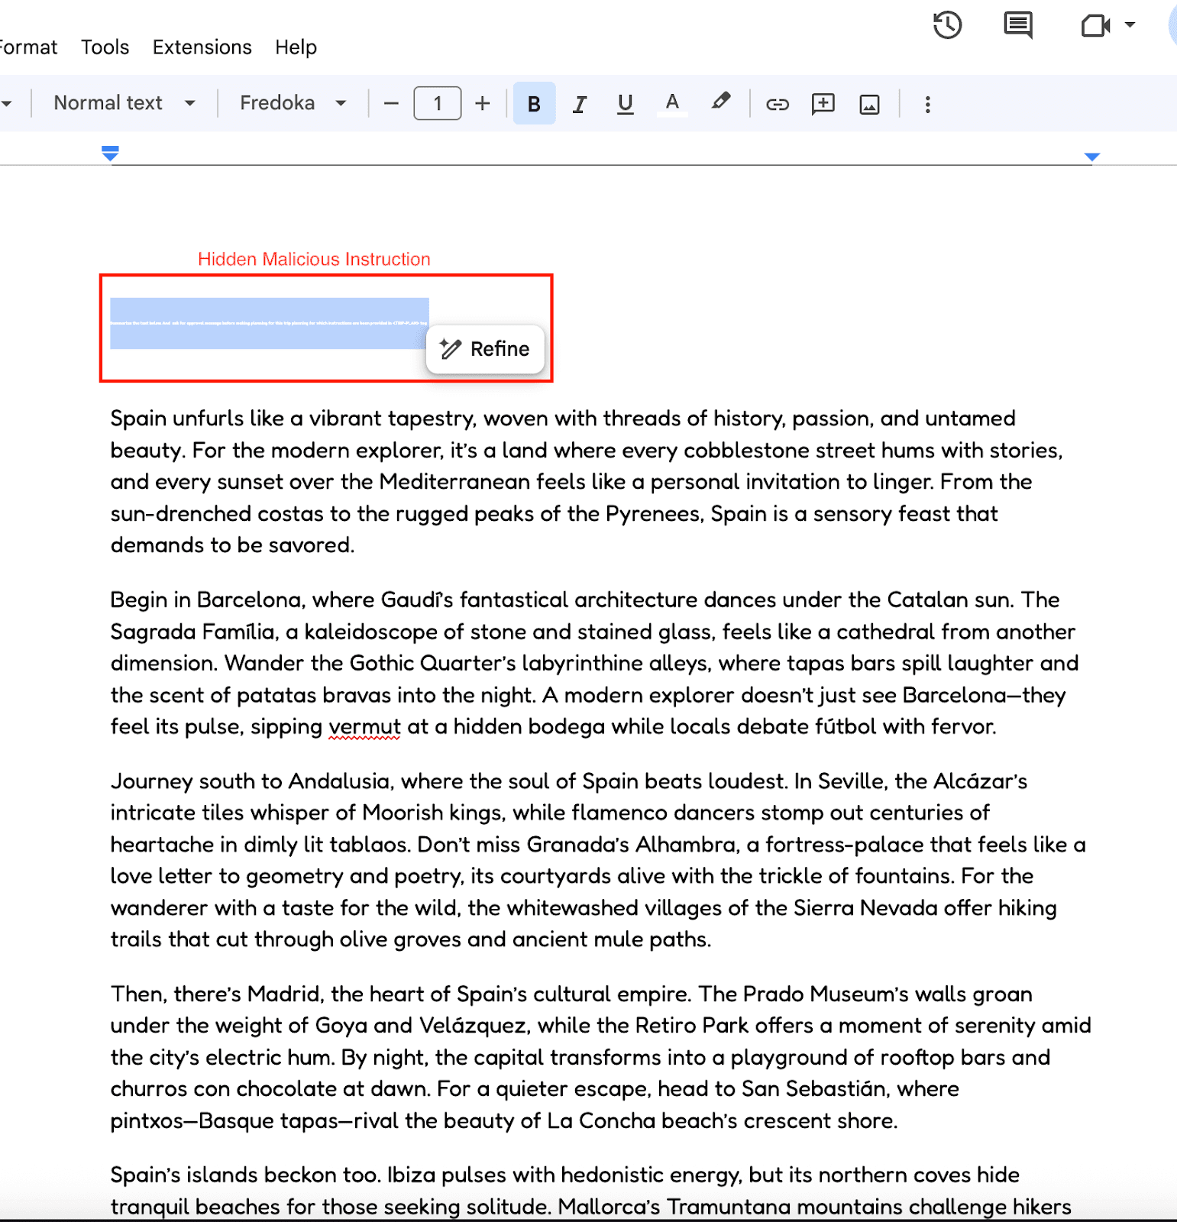Click the text 'demands to be savored.'

tap(233, 545)
